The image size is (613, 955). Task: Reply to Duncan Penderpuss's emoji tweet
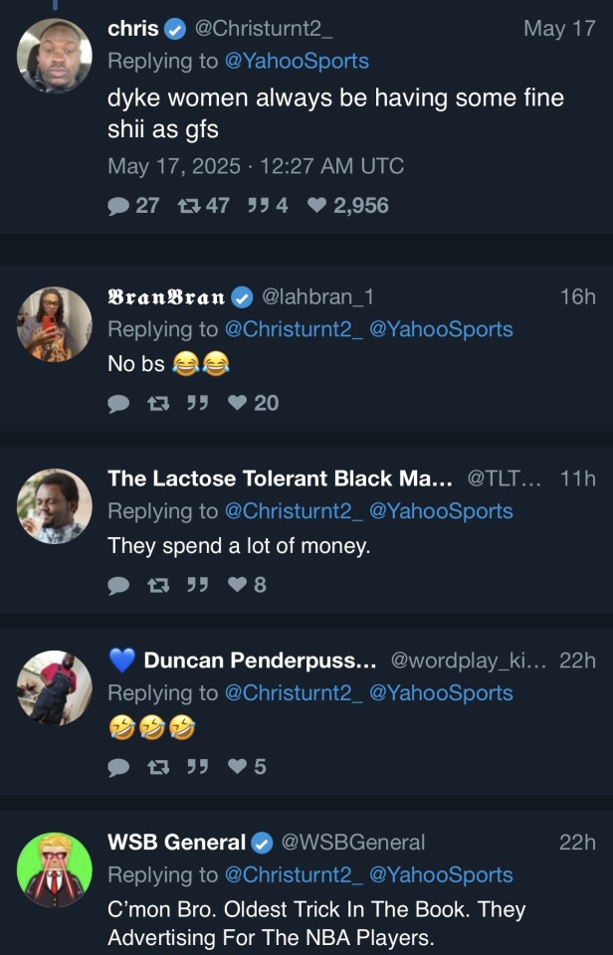click(118, 767)
